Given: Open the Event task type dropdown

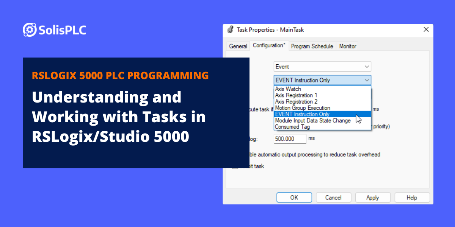Looking at the screenshot, I should [x=367, y=66].
